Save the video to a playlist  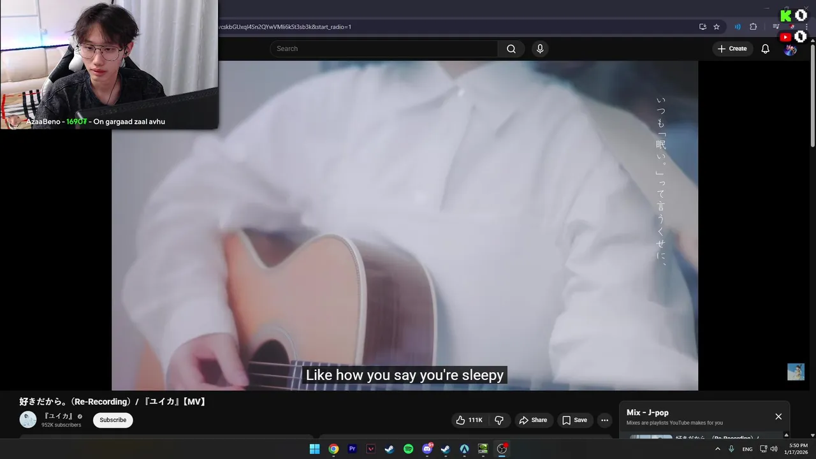[574, 420]
